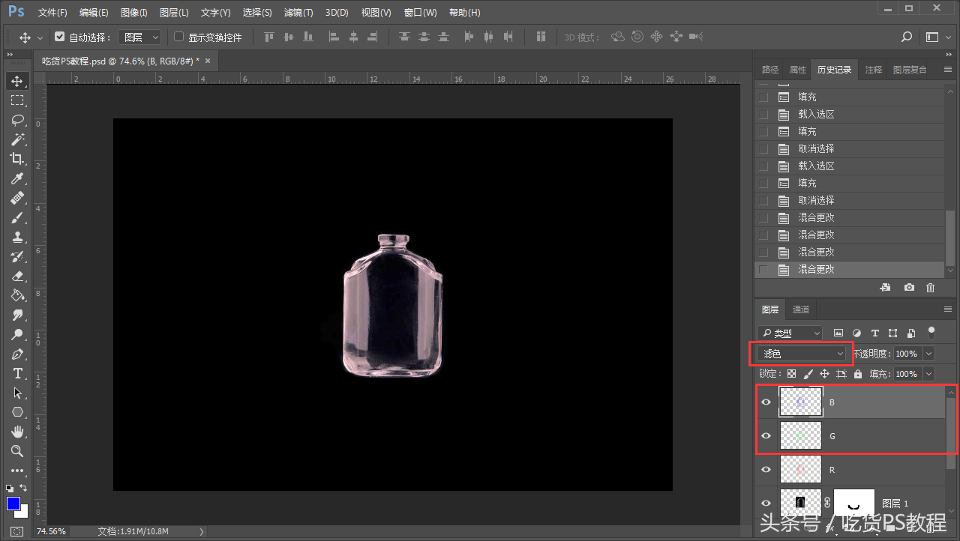Screen dimensions: 960x541
Task: Select the layer B thumbnail
Action: click(x=801, y=402)
